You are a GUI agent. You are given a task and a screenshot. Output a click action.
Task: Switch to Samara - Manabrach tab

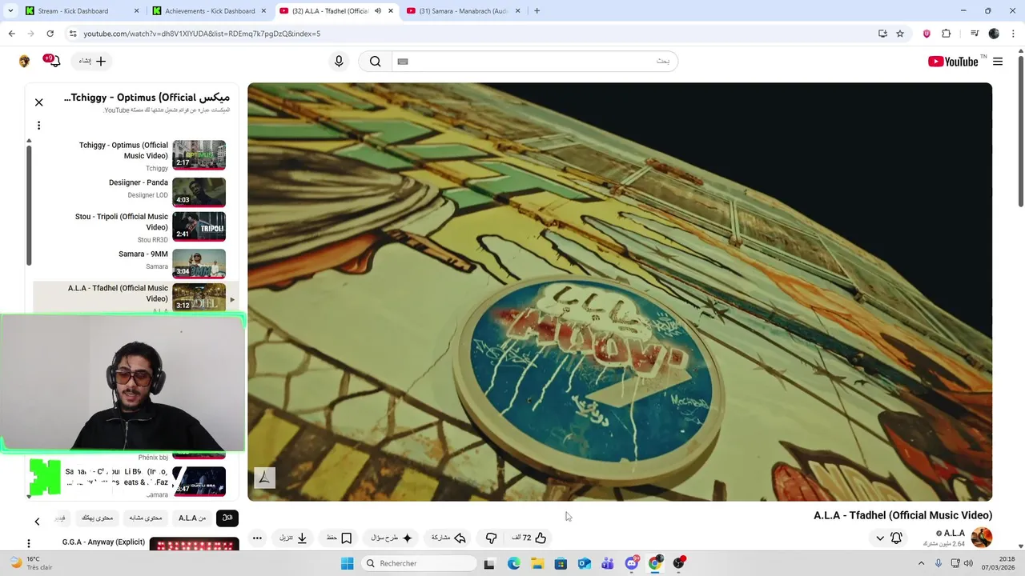464,11
